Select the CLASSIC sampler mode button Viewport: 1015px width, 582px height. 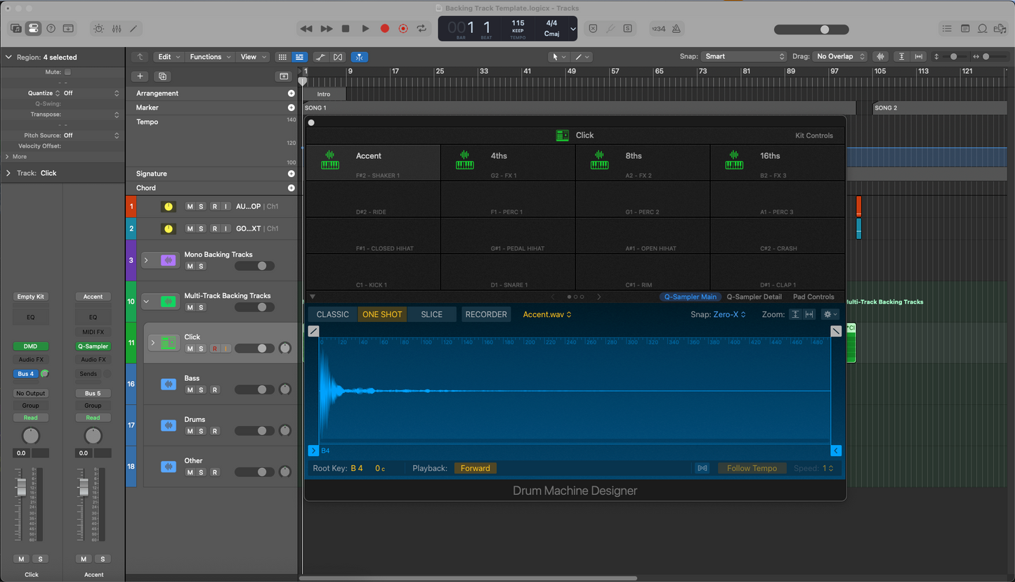coord(332,314)
